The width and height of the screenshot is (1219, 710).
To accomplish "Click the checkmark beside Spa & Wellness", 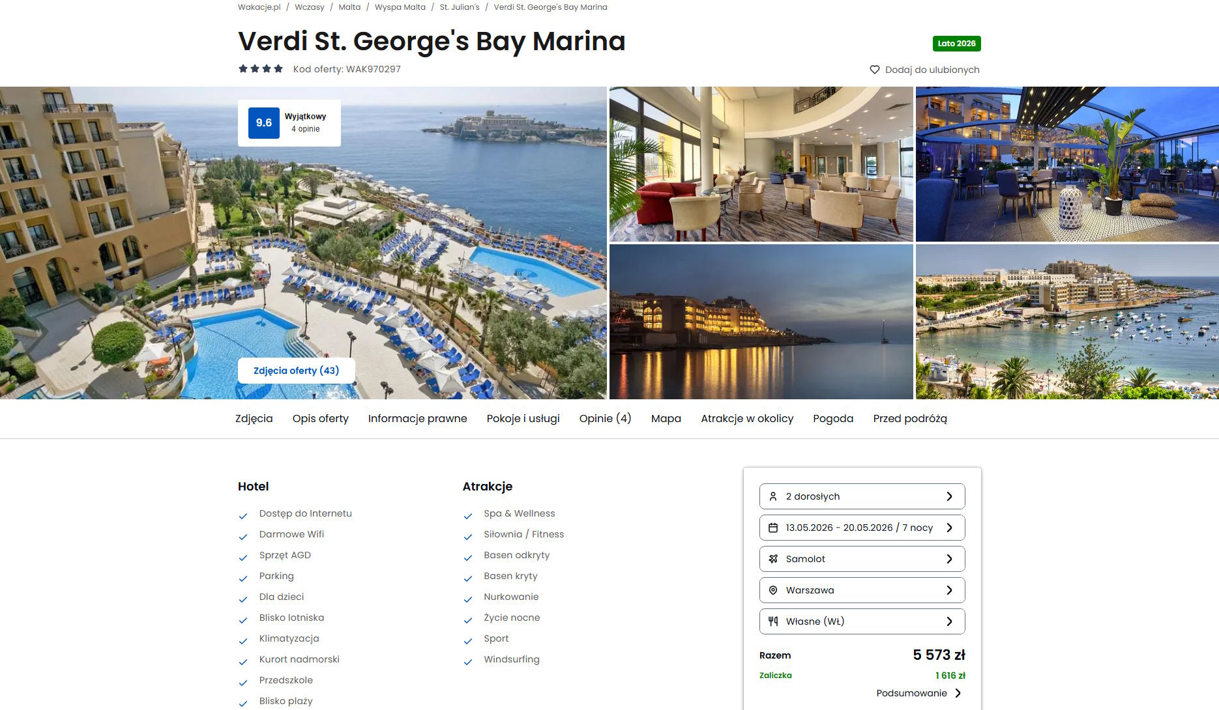I will pos(467,516).
